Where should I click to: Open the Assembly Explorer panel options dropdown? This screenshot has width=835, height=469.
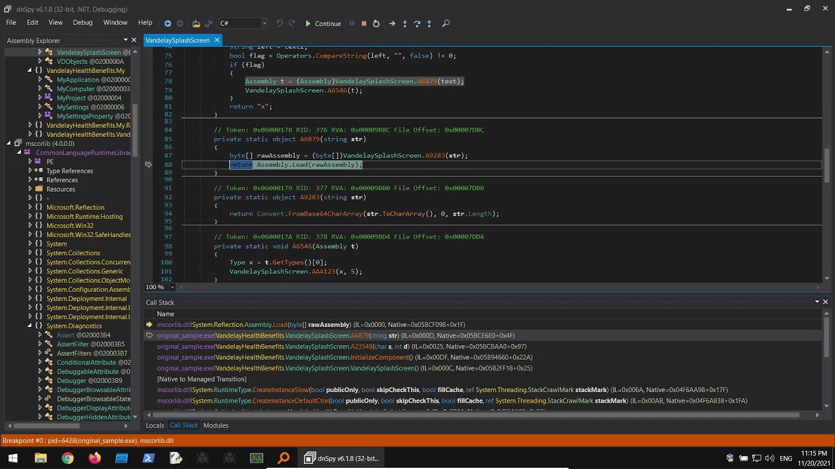[125, 40]
